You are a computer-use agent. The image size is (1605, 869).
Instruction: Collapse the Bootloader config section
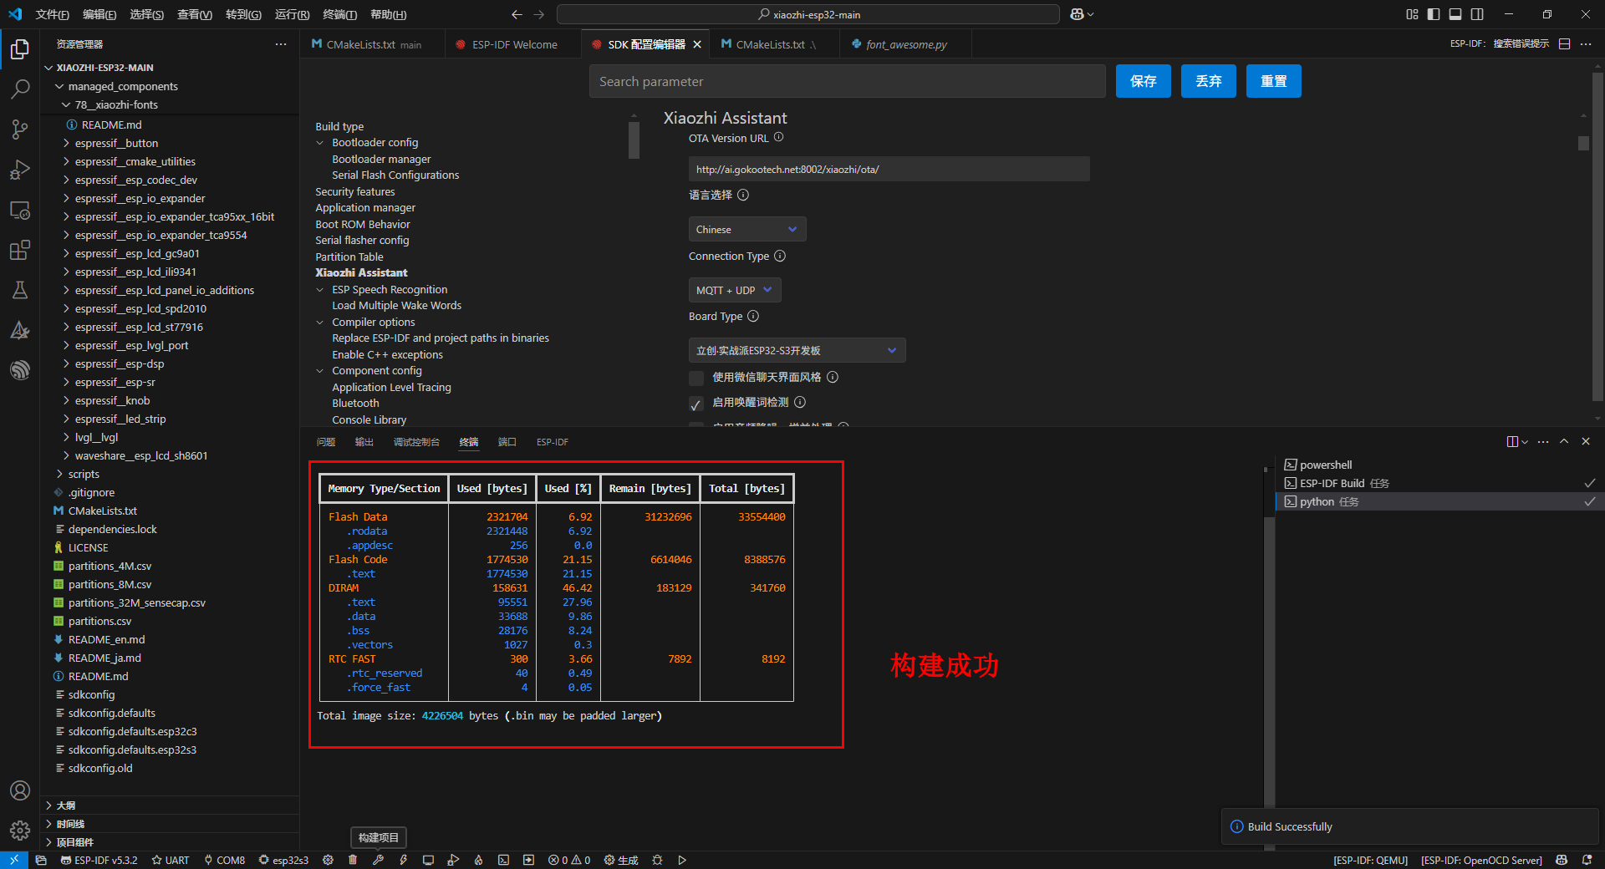click(319, 143)
